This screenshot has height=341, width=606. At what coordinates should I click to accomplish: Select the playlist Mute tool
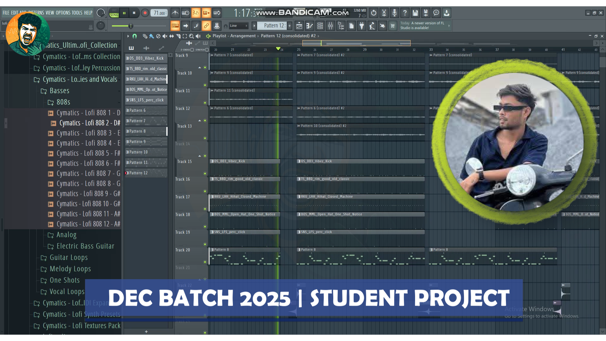point(165,36)
